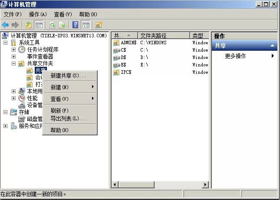Viewport: 280px width, 200px height.
Task: Click the blue Help question mark icon
Action: click(x=76, y=25)
